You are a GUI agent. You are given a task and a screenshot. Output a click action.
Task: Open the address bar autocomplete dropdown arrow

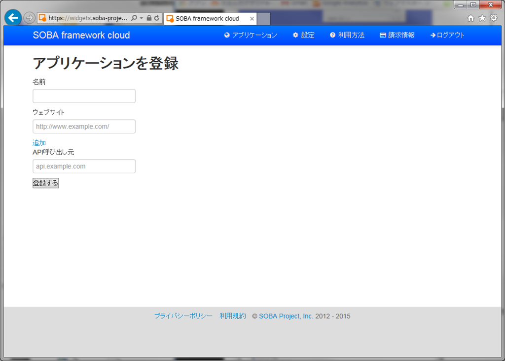[x=142, y=18]
